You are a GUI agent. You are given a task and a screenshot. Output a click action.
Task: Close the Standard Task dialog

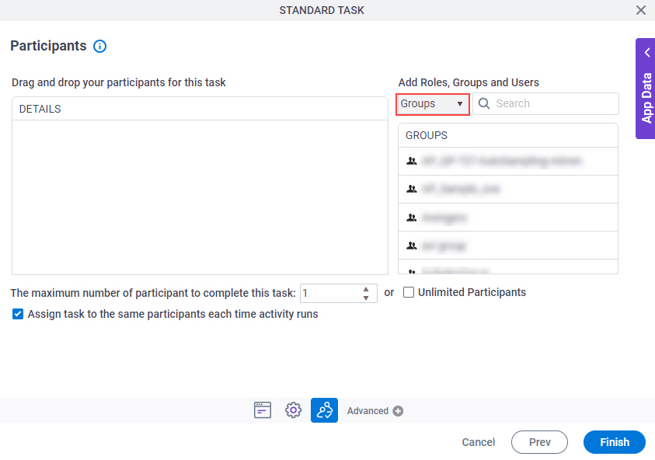coord(641,10)
